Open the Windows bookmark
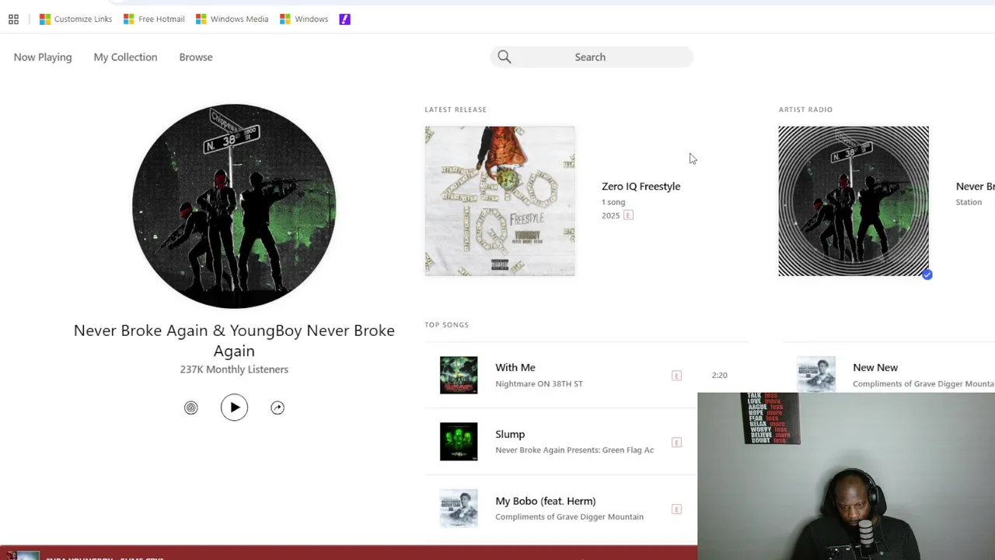995x560 pixels. click(x=304, y=19)
